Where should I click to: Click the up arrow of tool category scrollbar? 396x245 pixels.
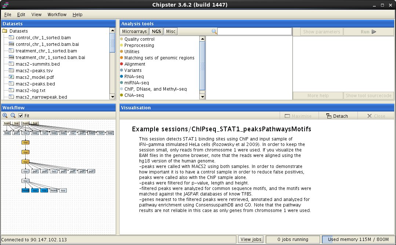point(202,39)
